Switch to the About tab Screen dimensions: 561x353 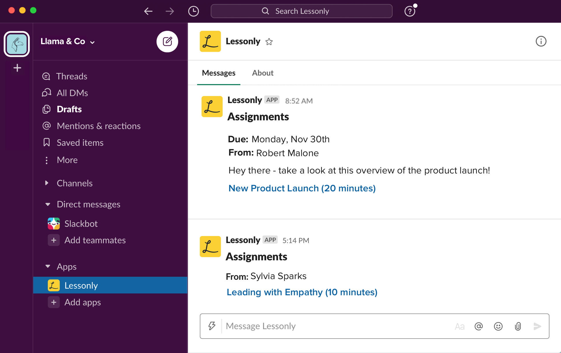[x=263, y=73]
